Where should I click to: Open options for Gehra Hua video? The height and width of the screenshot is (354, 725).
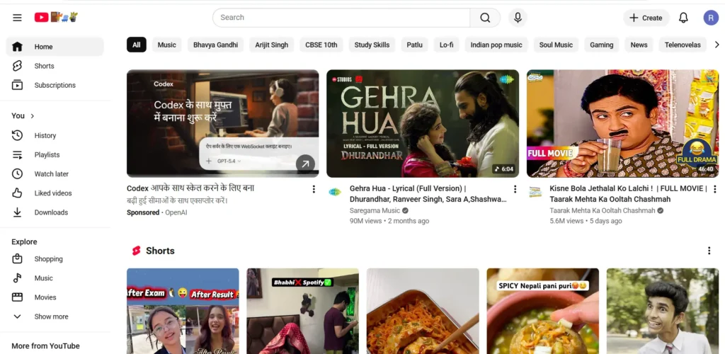click(x=515, y=189)
